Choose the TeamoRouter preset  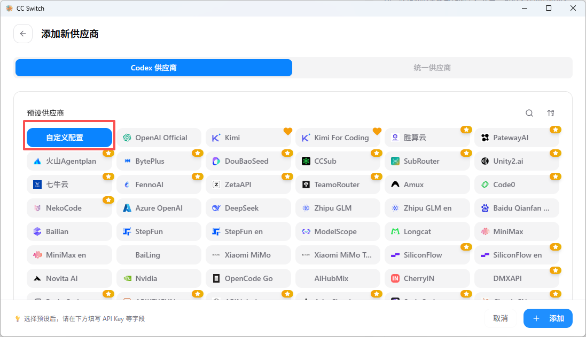click(x=338, y=184)
